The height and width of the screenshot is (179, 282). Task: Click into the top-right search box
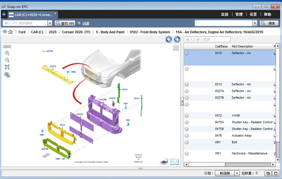[223, 23]
